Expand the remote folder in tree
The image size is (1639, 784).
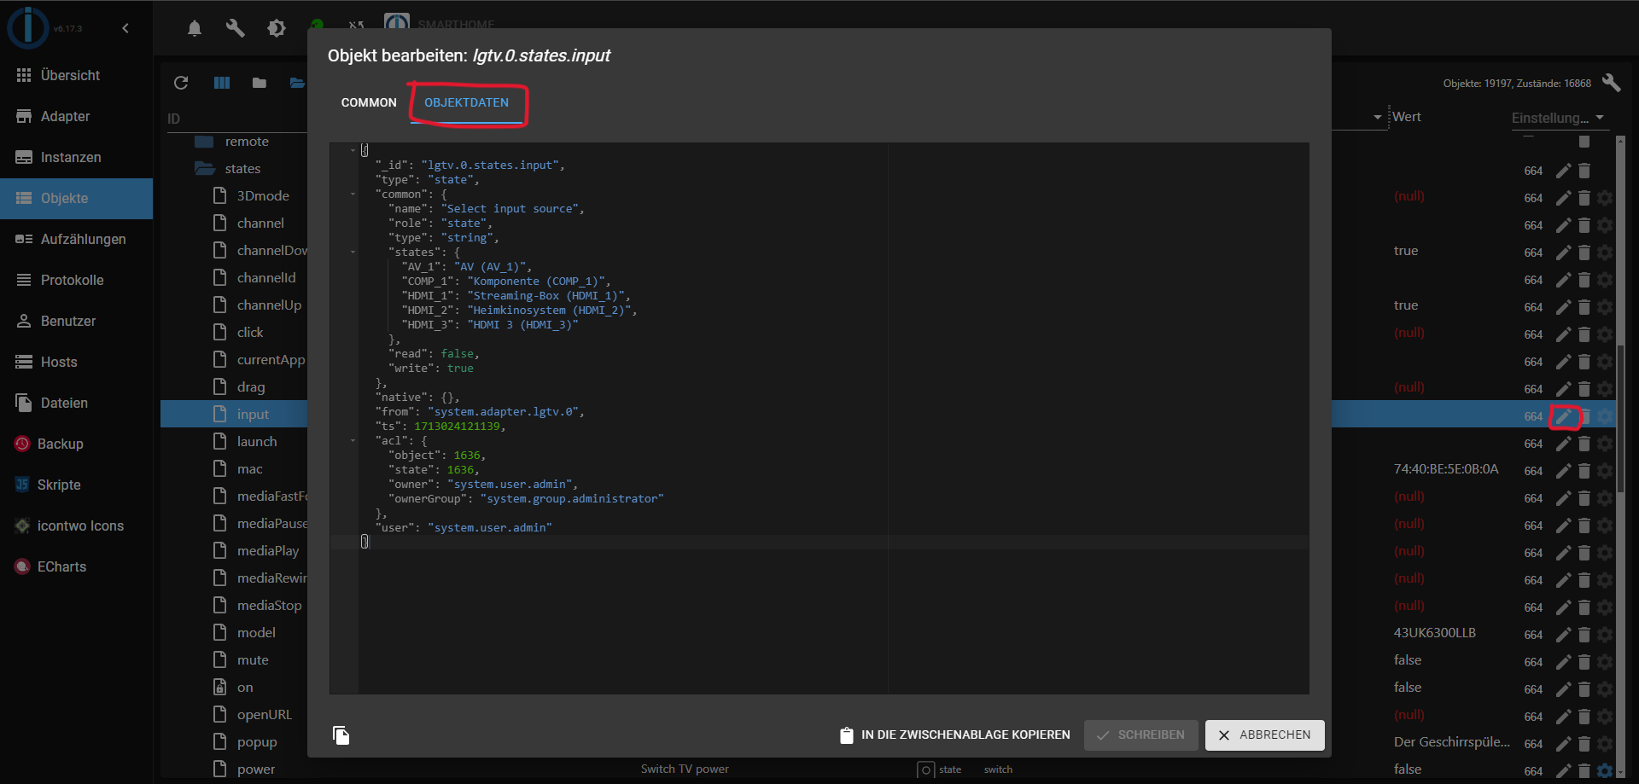(205, 142)
